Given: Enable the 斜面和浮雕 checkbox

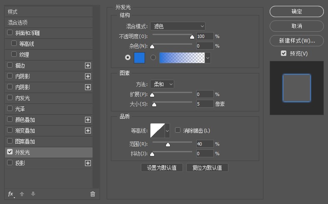Looking at the screenshot, I should (10, 33).
